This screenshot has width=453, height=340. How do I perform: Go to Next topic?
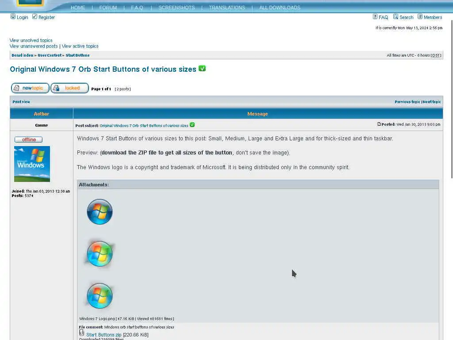432,102
